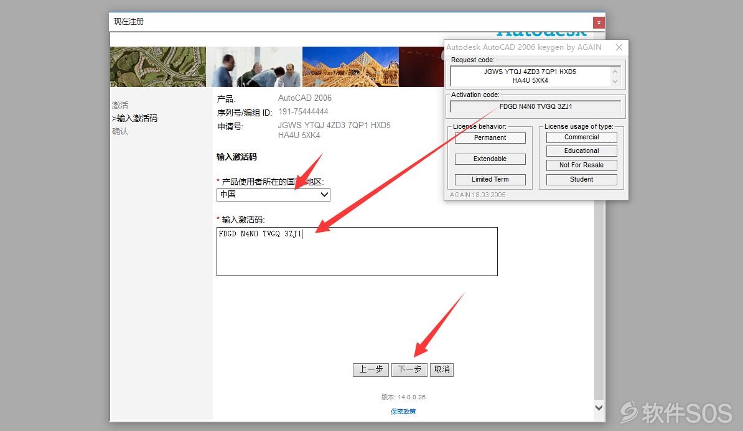Image resolution: width=743 pixels, height=431 pixels.
Task: Click the AGAIN 18.03.2005 label
Action: (478, 195)
